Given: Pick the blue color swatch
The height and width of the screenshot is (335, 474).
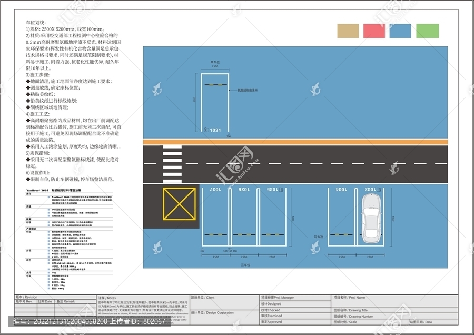Looking at the screenshot, I should tap(400, 31).
